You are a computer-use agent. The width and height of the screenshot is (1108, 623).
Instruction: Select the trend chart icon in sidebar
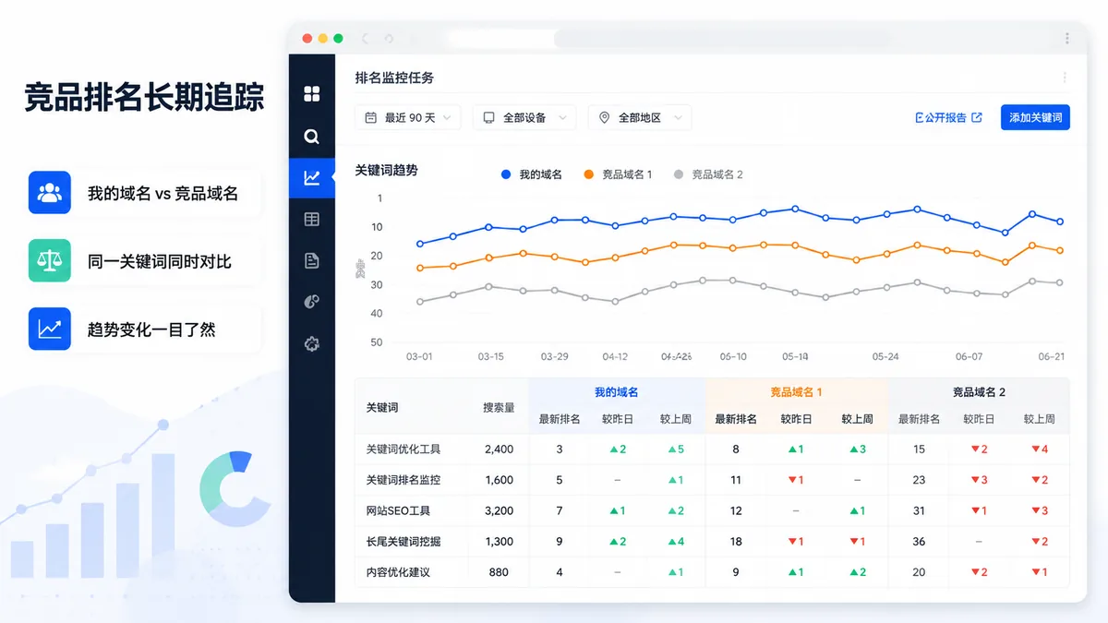click(312, 178)
